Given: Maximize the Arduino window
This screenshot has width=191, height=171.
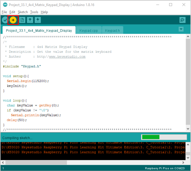Looking at the screenshot, I should 170,5.
